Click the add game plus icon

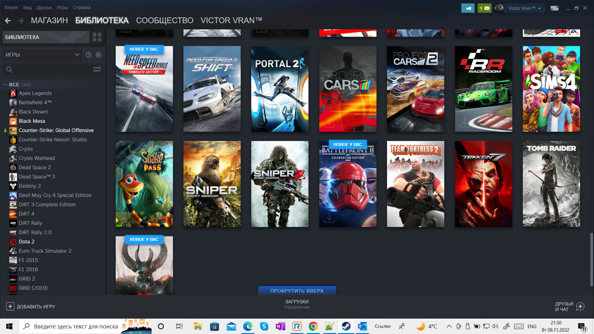10,307
